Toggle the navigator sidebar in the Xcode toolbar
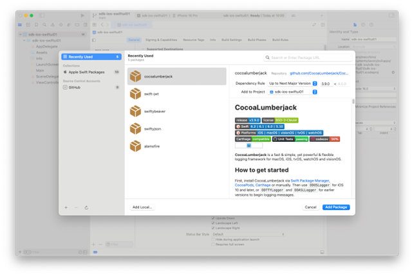414x276 pixels. click(41, 15)
